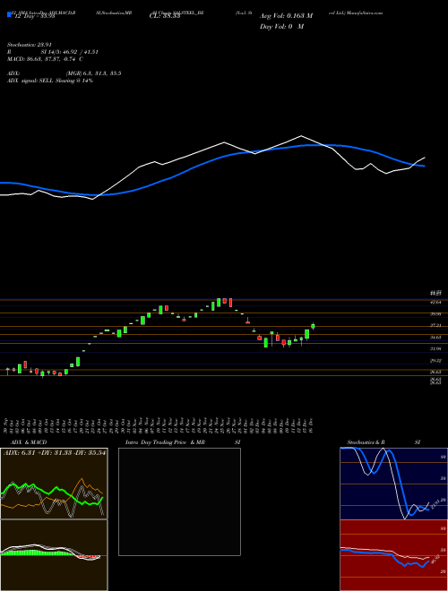Viewport: 448px width, 591px height.
Task: Click the 29.22 price axis label
Action: point(435,361)
